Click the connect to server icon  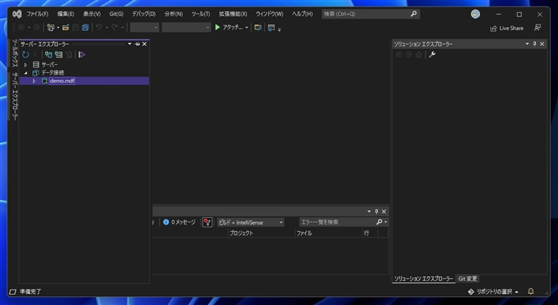(x=58, y=54)
